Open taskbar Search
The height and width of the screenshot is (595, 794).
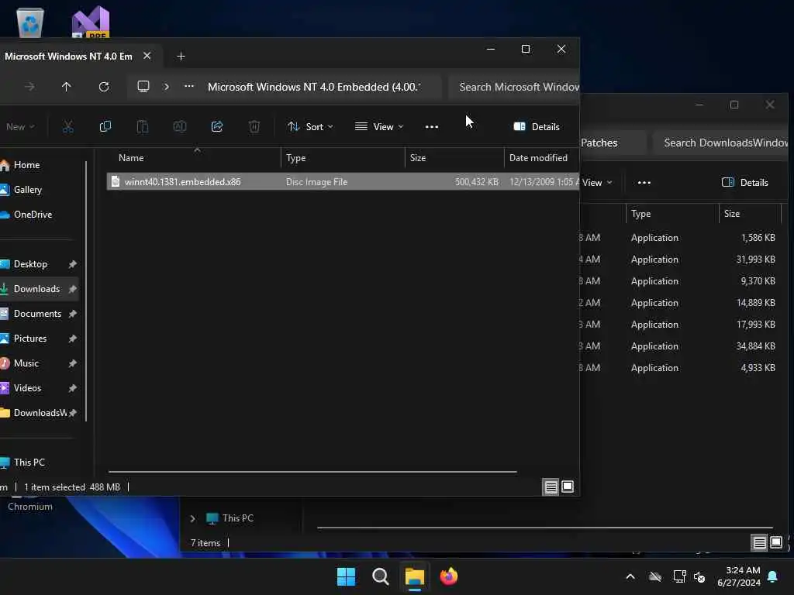[380, 576]
